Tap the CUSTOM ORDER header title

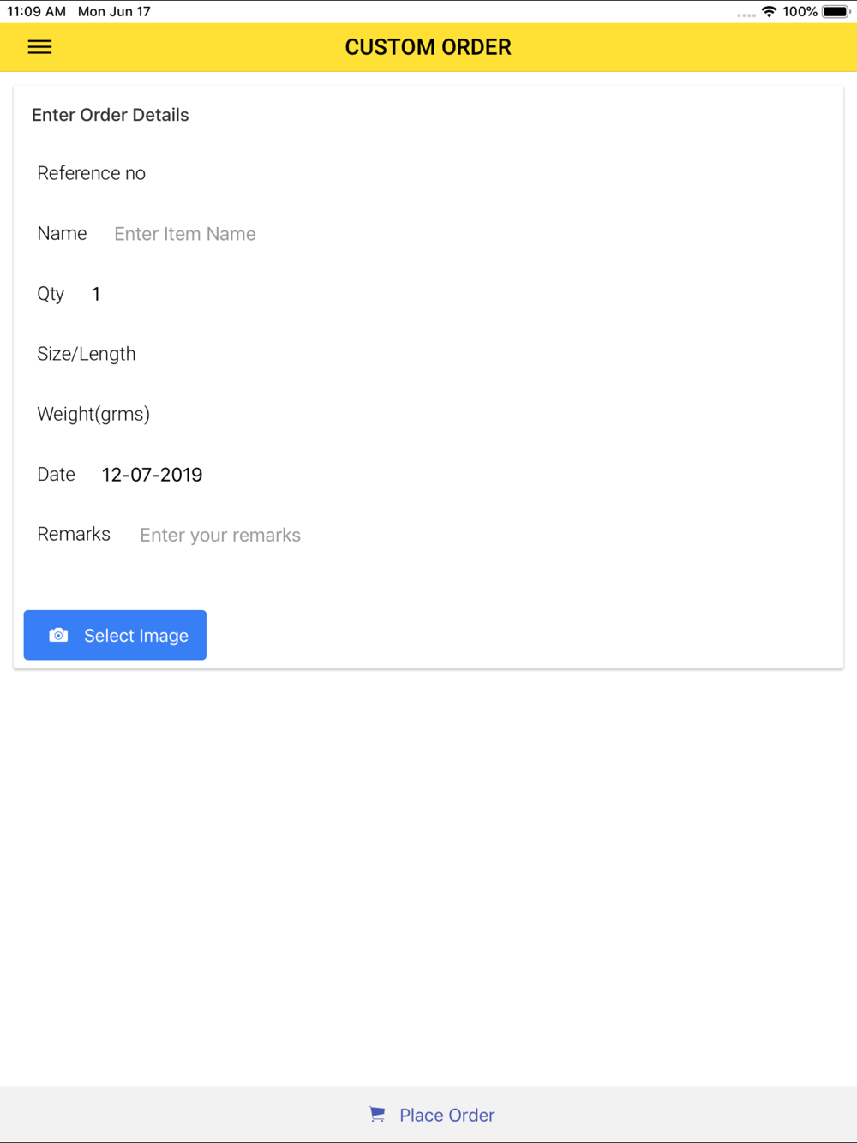(x=428, y=47)
